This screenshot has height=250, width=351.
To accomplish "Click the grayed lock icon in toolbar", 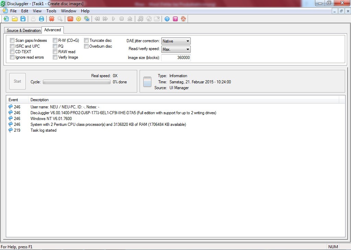I will click(x=33, y=19).
